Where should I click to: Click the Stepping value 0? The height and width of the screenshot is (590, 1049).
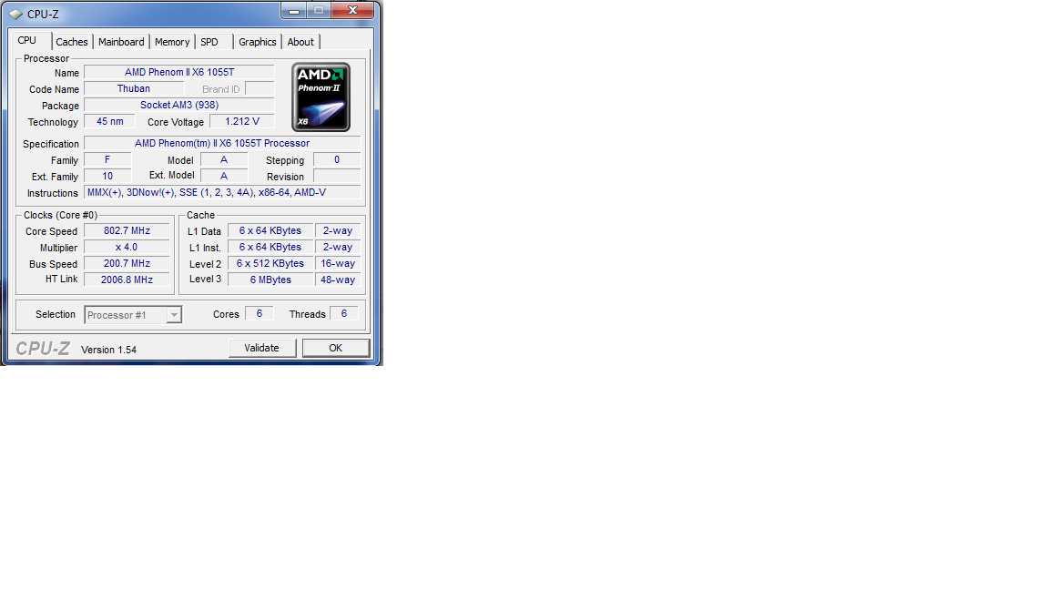coord(337,160)
